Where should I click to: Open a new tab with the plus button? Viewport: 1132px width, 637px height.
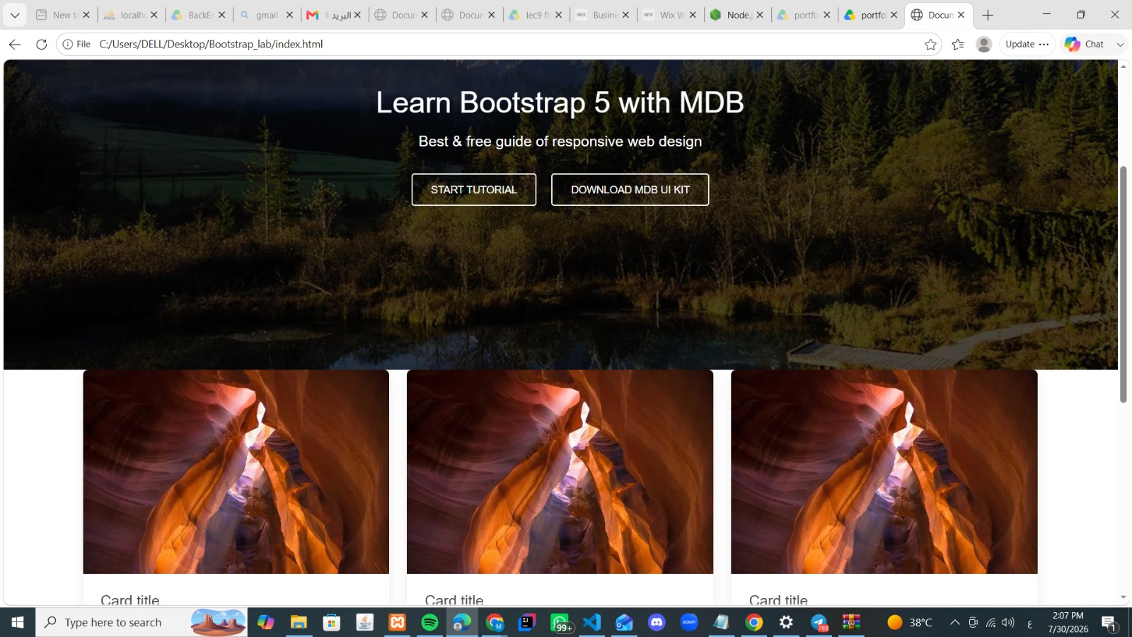pyautogui.click(x=988, y=15)
